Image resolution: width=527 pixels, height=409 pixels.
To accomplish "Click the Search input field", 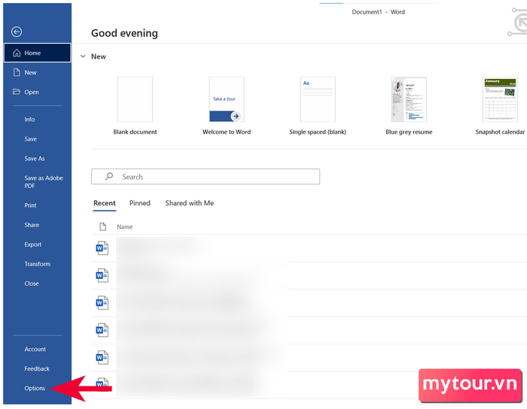I will point(206,177).
